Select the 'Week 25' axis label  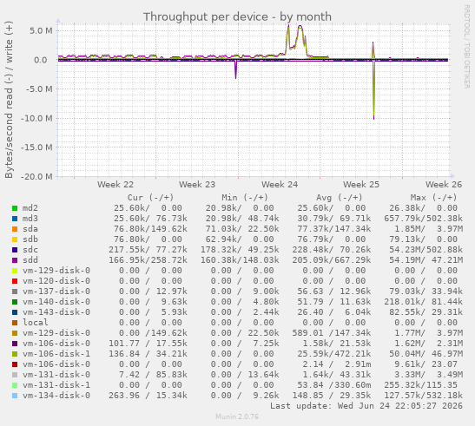[361, 185]
